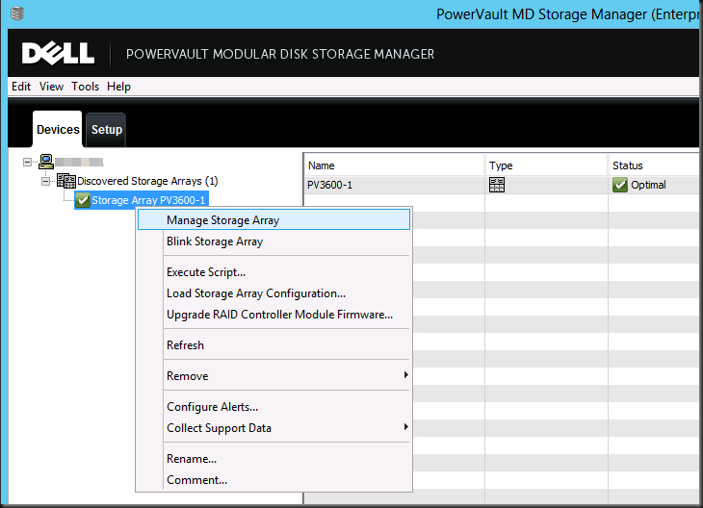
Task: Click the Discovered Storage Arrays icon
Action: [66, 181]
